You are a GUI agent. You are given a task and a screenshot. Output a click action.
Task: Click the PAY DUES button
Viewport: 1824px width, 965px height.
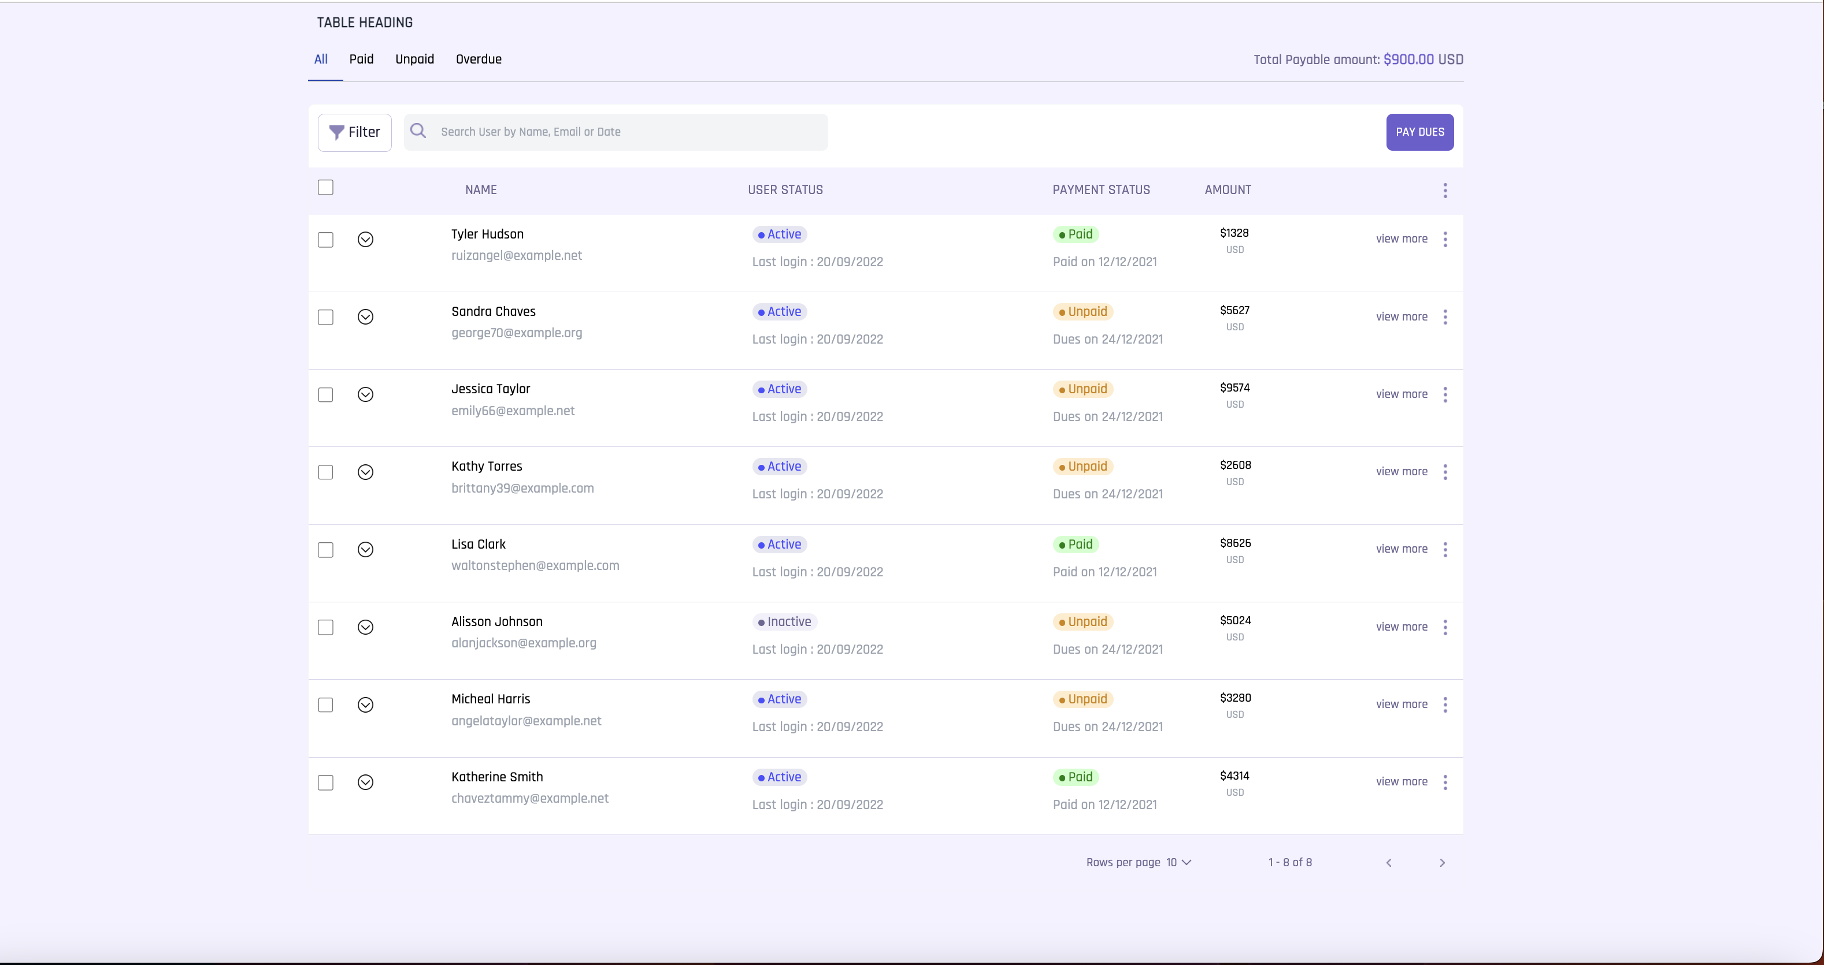tap(1419, 132)
